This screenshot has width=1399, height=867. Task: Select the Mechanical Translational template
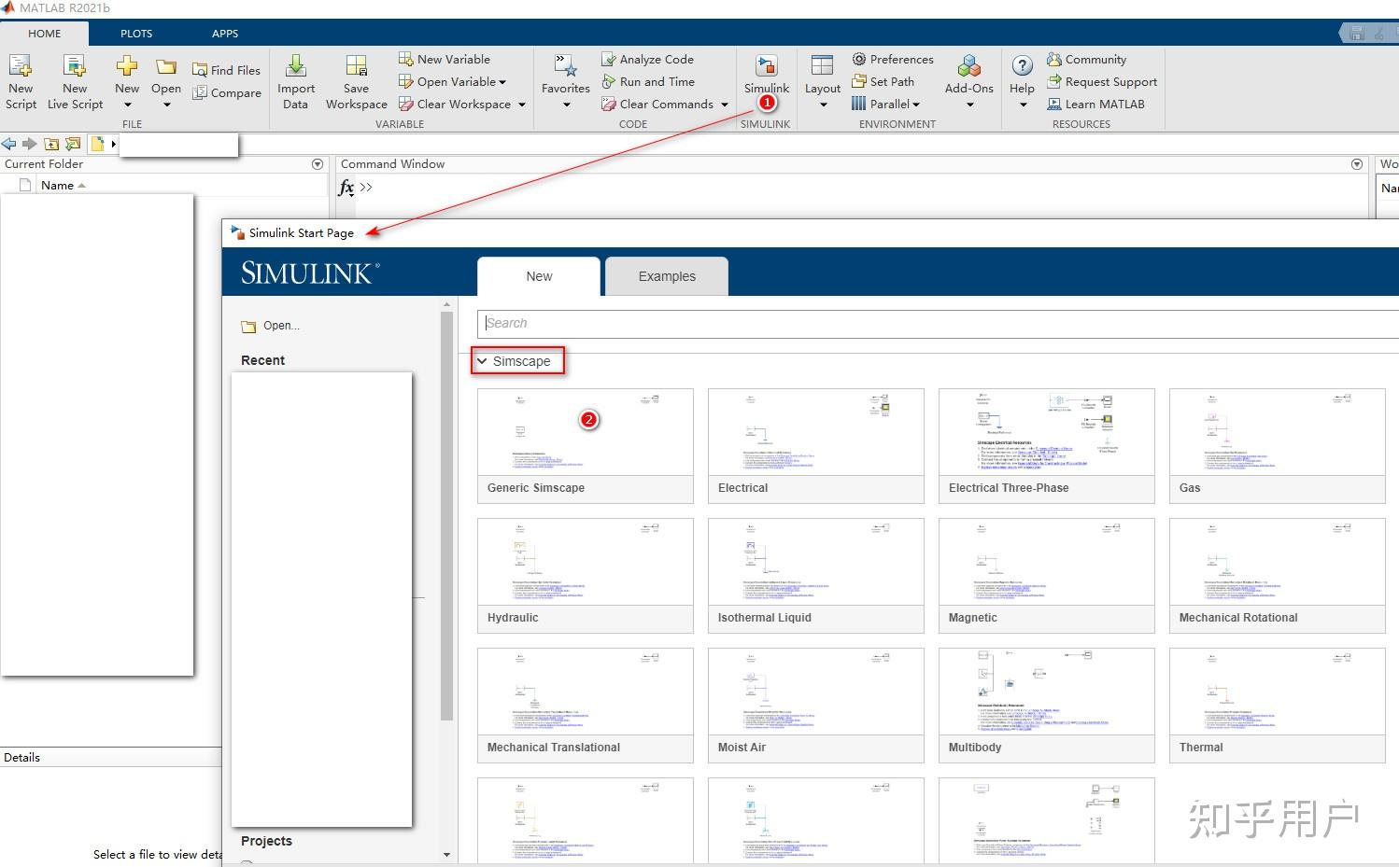coord(586,706)
